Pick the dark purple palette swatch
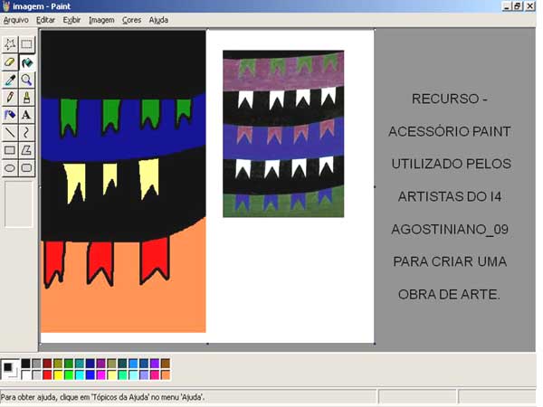Screen dimensions: 543x407 click(x=101, y=364)
